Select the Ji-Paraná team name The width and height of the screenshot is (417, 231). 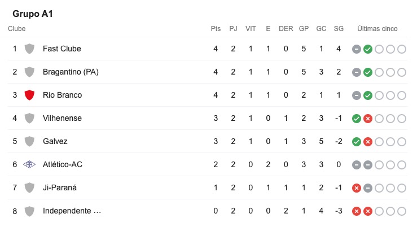tap(60, 188)
